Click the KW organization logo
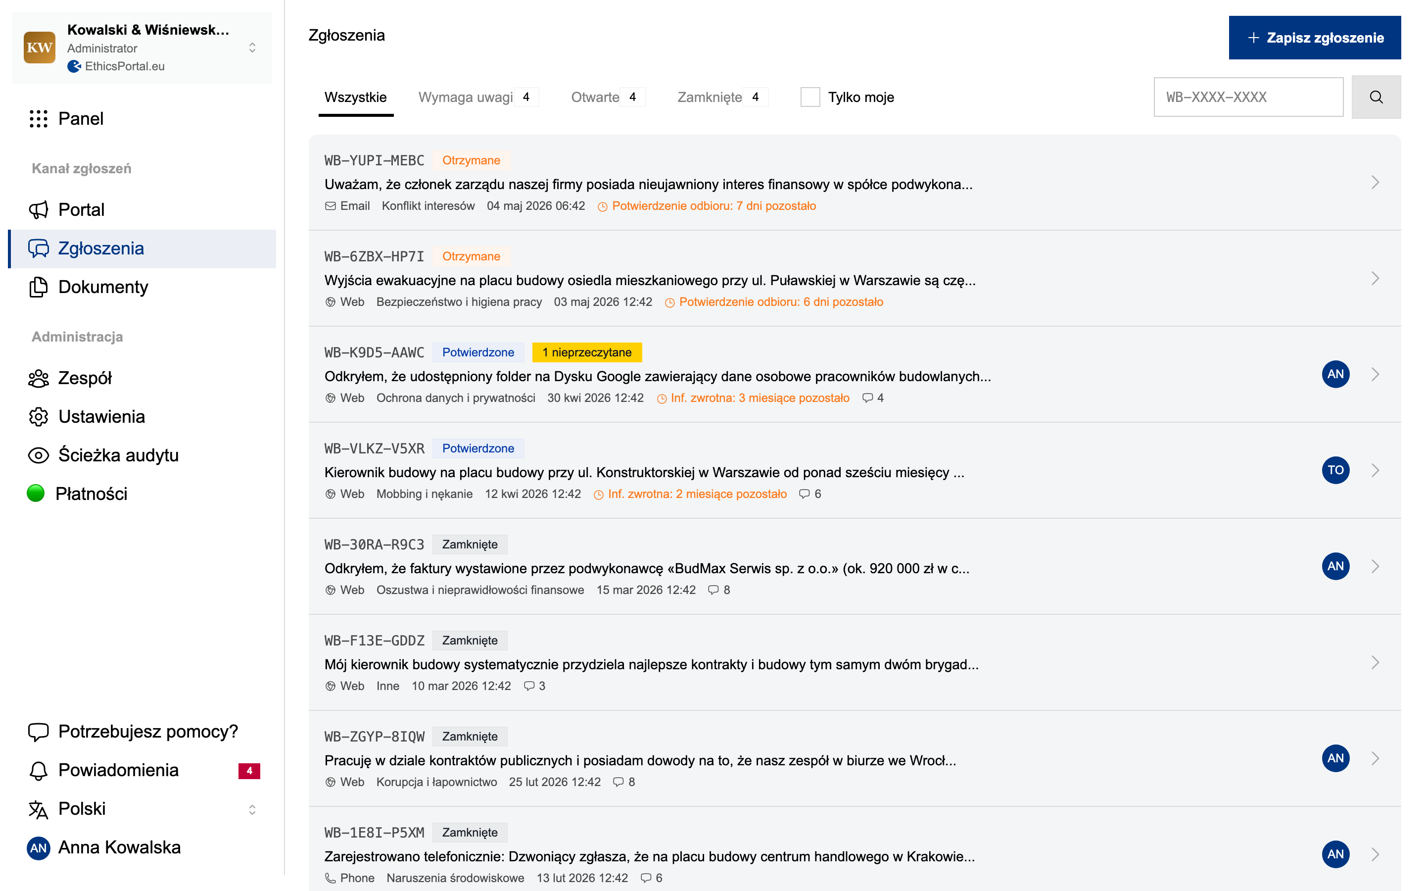The height and width of the screenshot is (891, 1425). click(40, 47)
